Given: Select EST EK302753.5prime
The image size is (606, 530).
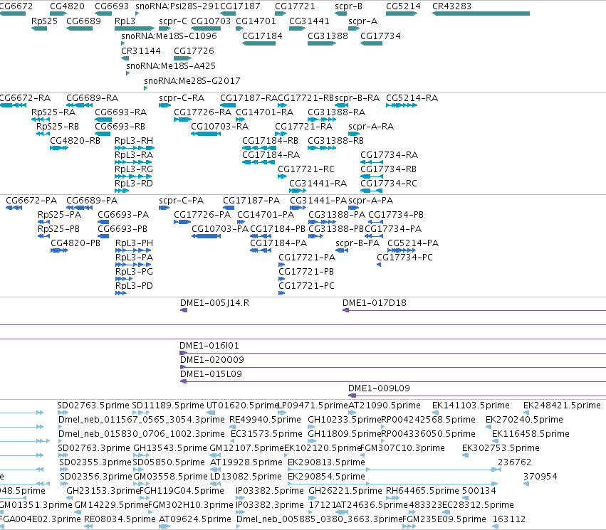Looking at the screenshot, I should click(x=501, y=448).
